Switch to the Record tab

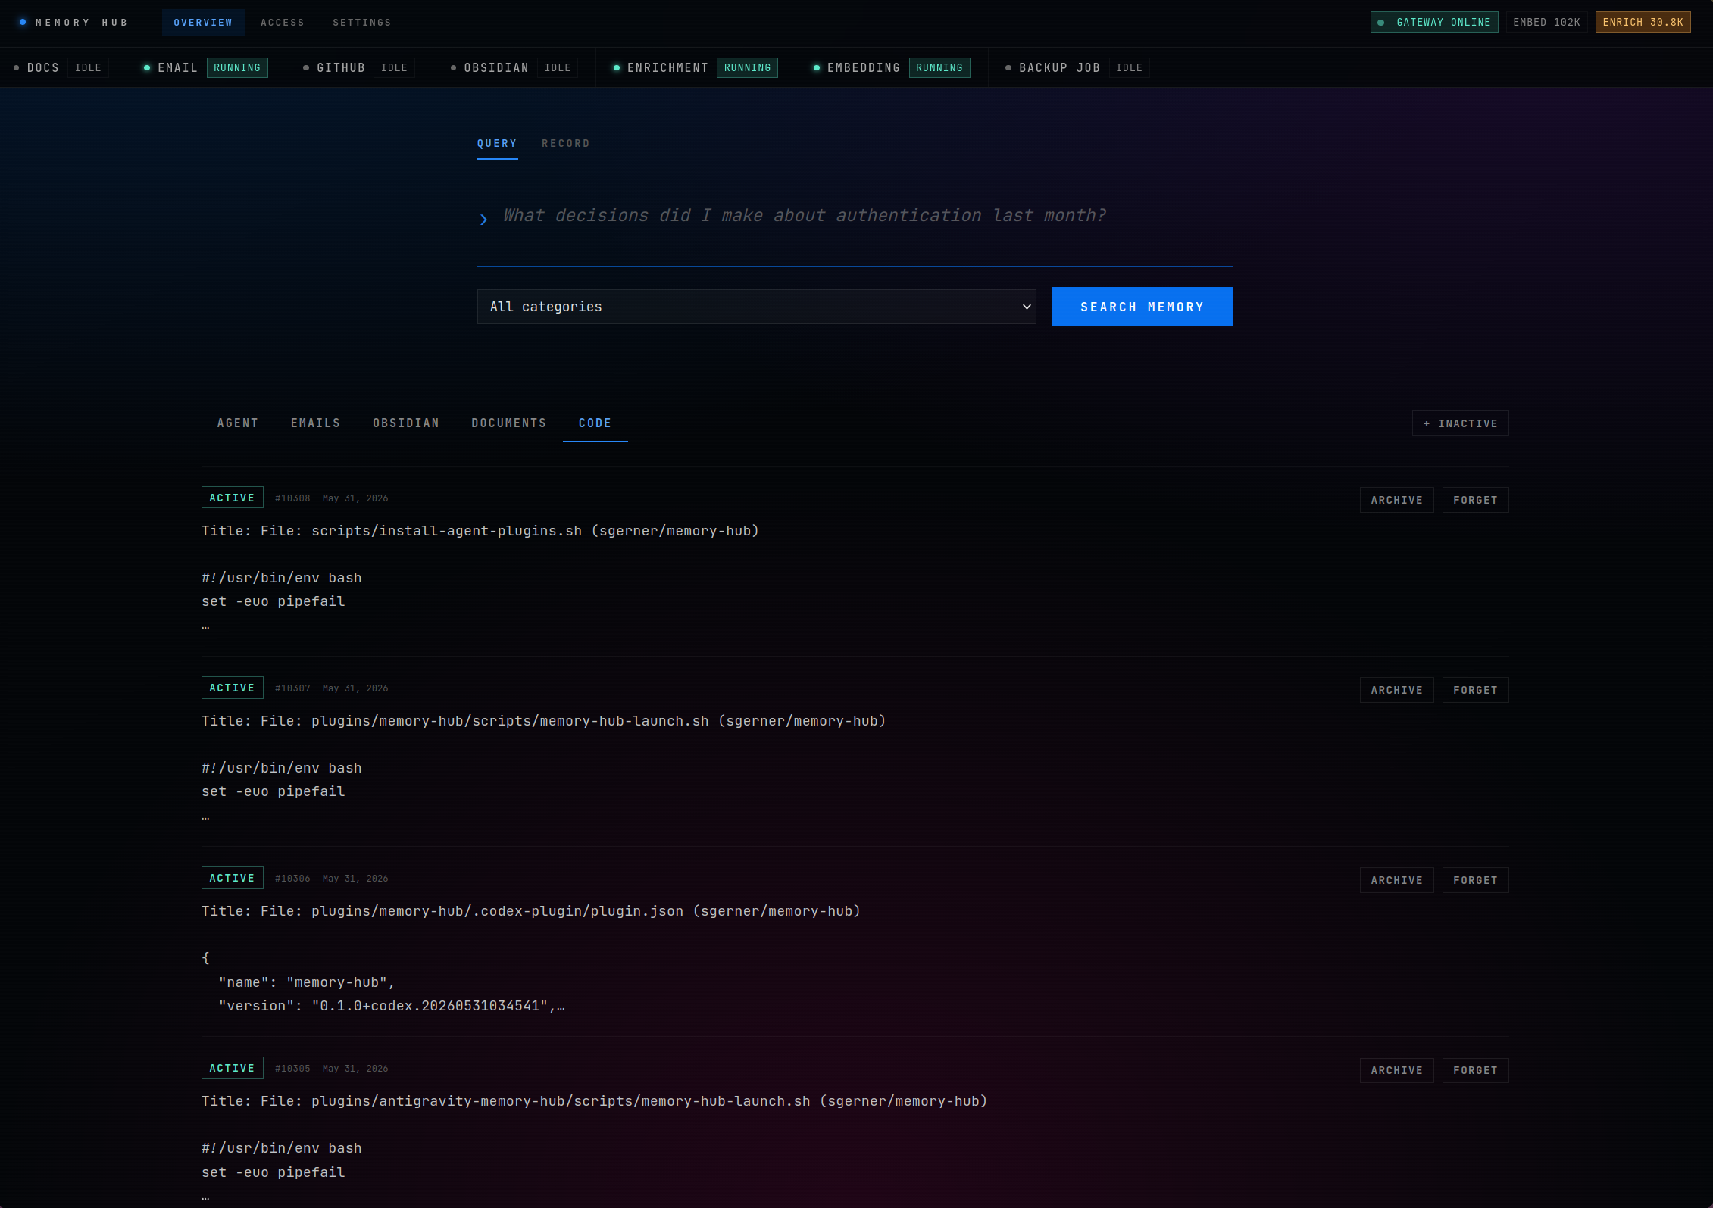[x=565, y=144]
